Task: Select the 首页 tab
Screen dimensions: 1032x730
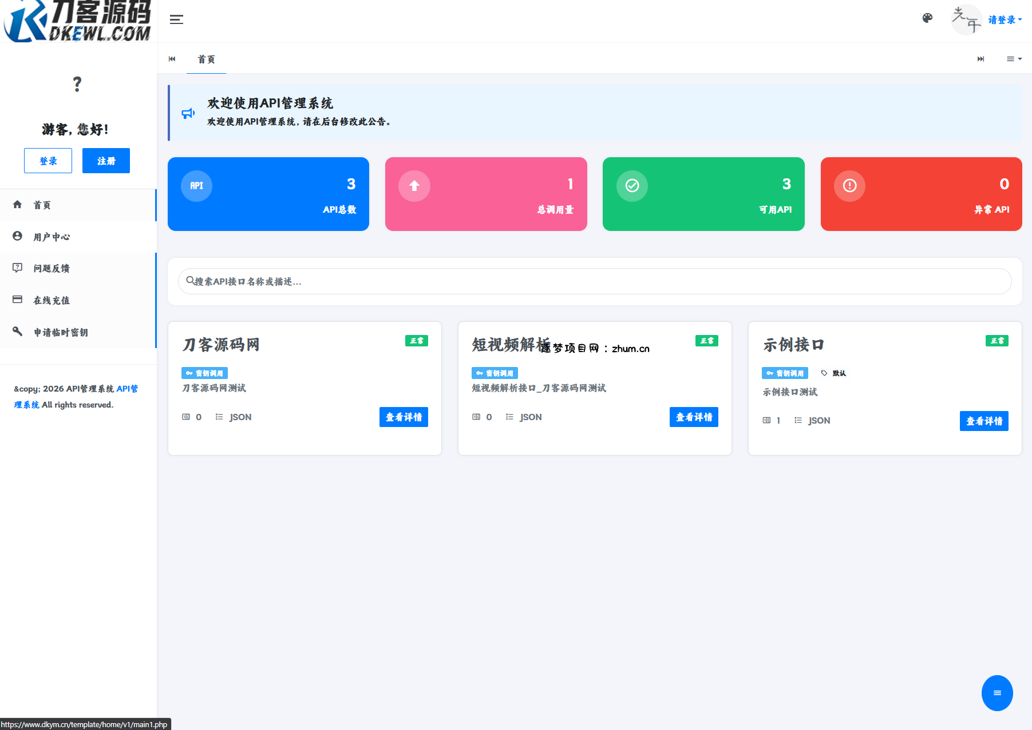Action: pyautogui.click(x=206, y=59)
